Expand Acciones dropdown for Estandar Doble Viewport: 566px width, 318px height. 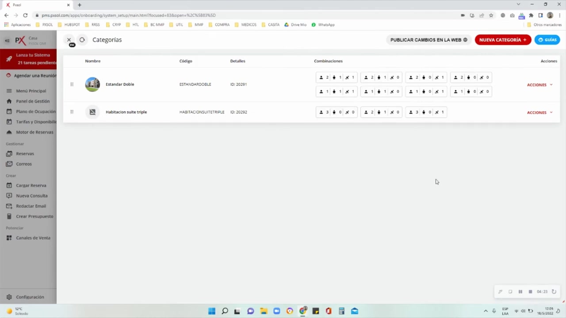[539, 85]
